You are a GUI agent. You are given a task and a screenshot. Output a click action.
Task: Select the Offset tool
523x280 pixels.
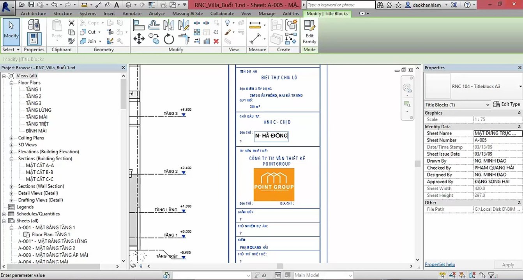(154, 25)
